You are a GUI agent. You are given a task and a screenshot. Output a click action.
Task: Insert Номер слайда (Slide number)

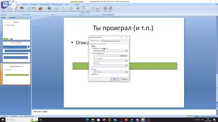point(88,10)
